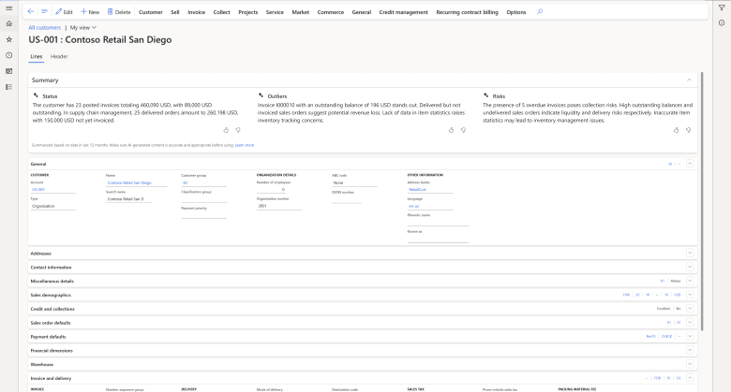Open the Projects menu tab
Image resolution: width=731 pixels, height=392 pixels.
tap(248, 12)
